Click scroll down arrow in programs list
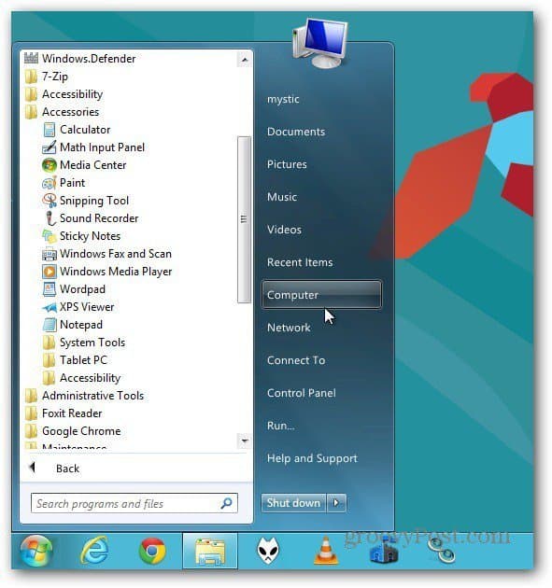The image size is (552, 588). (245, 441)
